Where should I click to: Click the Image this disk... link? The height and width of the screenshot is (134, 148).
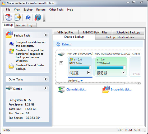[x=121, y=89]
